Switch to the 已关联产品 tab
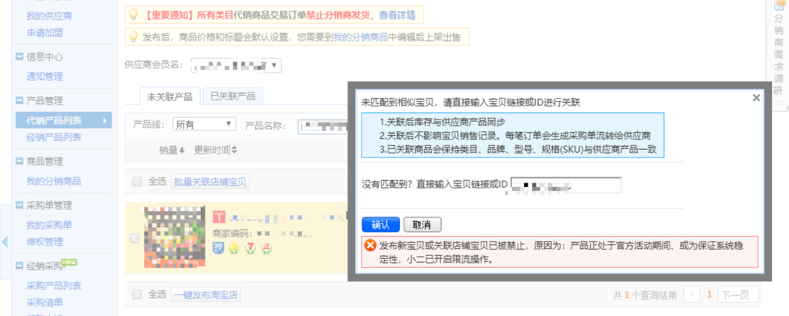Image resolution: width=789 pixels, height=316 pixels. point(232,96)
